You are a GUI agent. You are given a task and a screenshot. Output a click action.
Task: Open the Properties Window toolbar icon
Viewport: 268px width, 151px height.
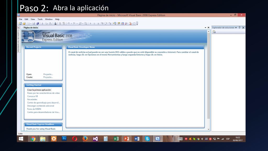(x=119, y=23)
